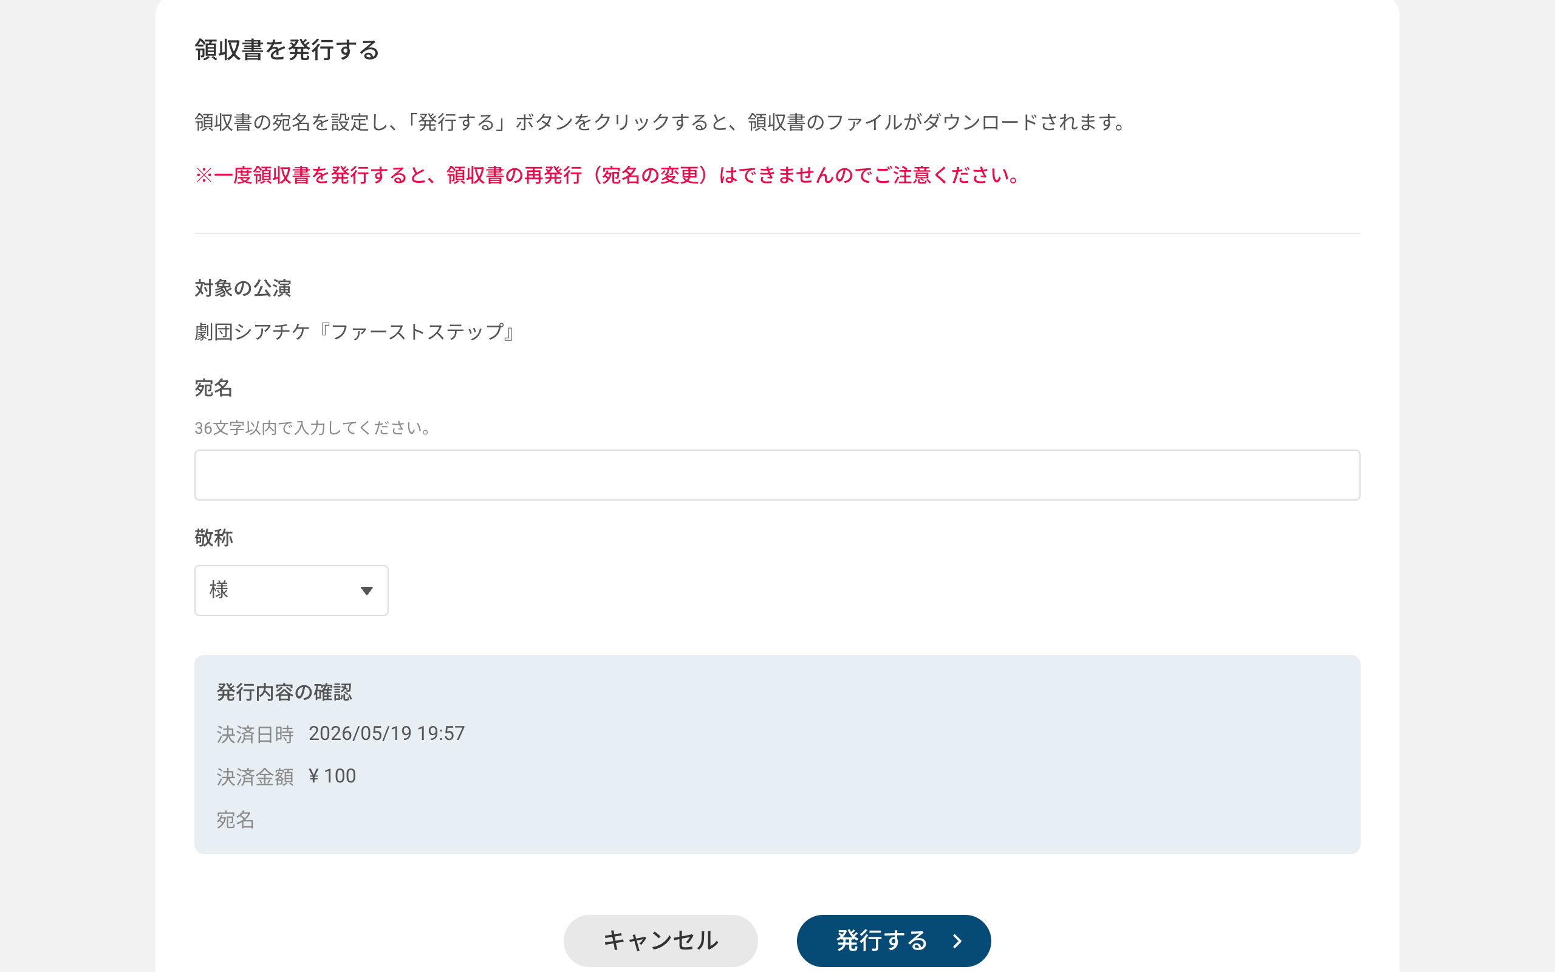
Task: Click the heading 領収書を発行する
Action: (x=287, y=49)
